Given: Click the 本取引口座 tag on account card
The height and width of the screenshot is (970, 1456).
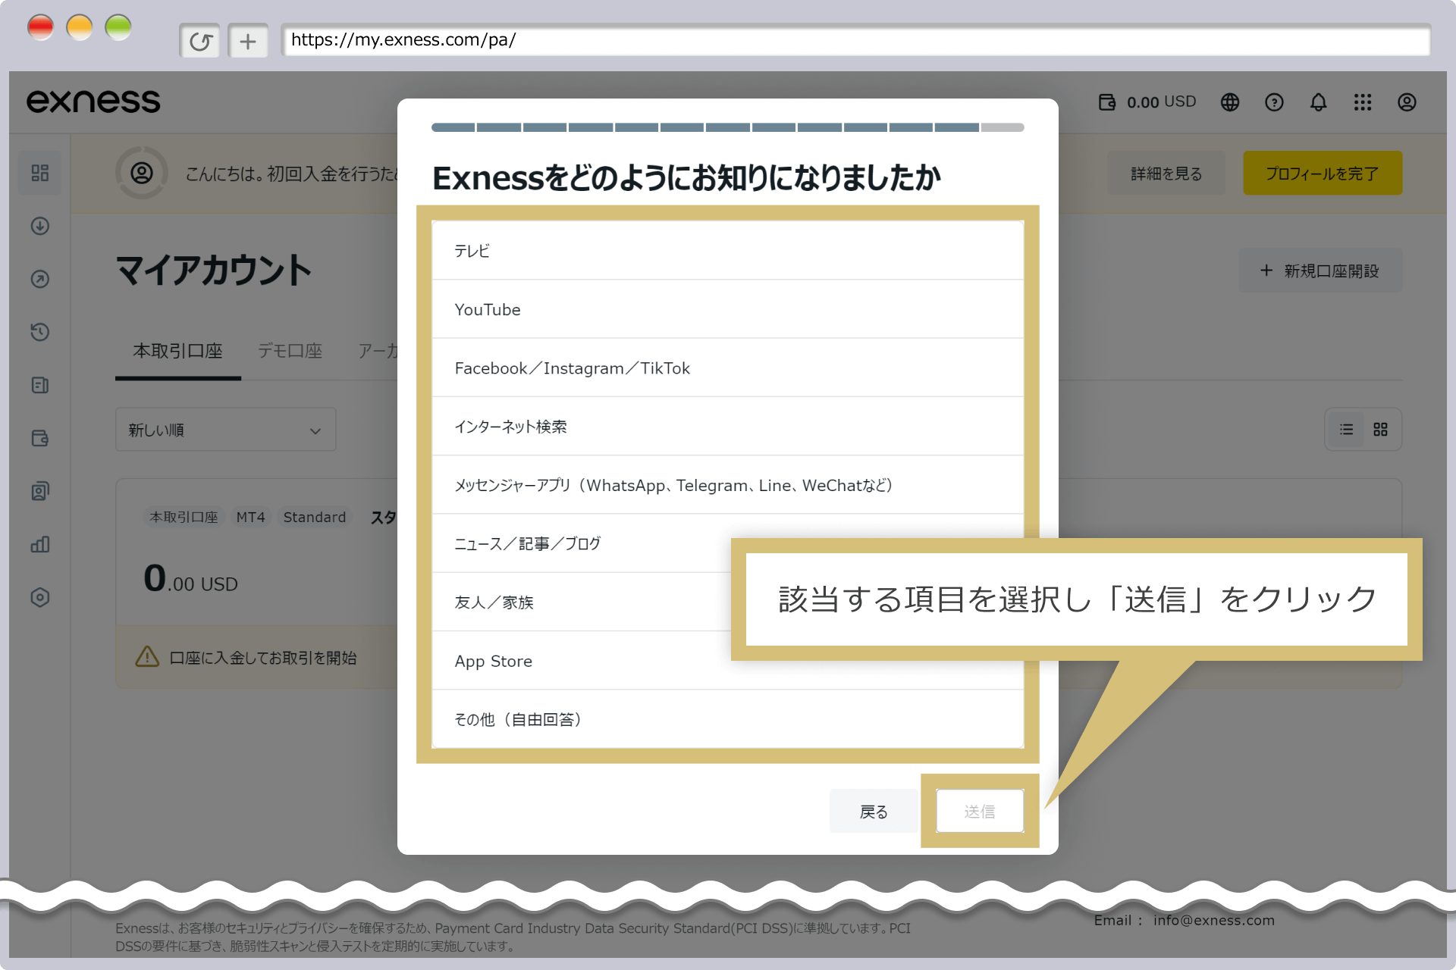Looking at the screenshot, I should coord(184,517).
